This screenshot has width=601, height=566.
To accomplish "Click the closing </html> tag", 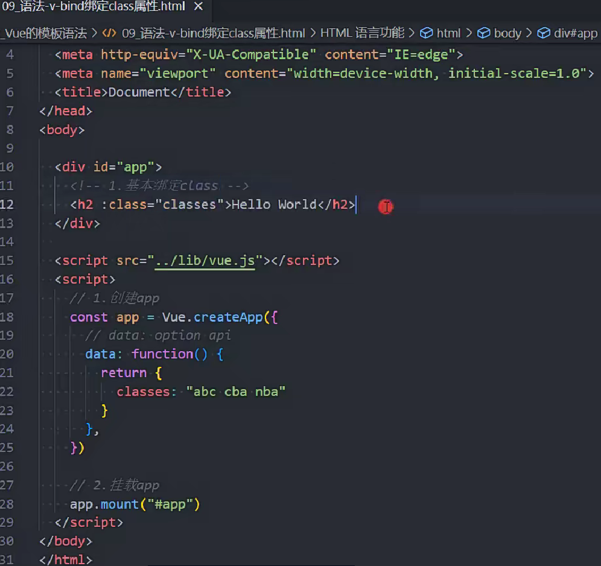I will pos(66,560).
